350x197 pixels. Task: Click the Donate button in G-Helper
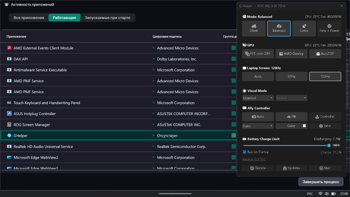(258, 168)
